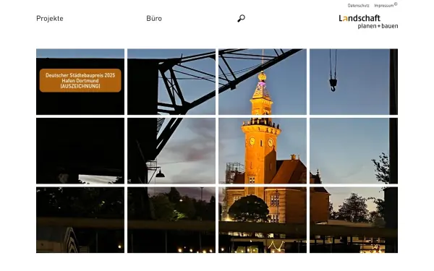Select the image tile with the clock tower faces

pyautogui.click(x=263, y=151)
